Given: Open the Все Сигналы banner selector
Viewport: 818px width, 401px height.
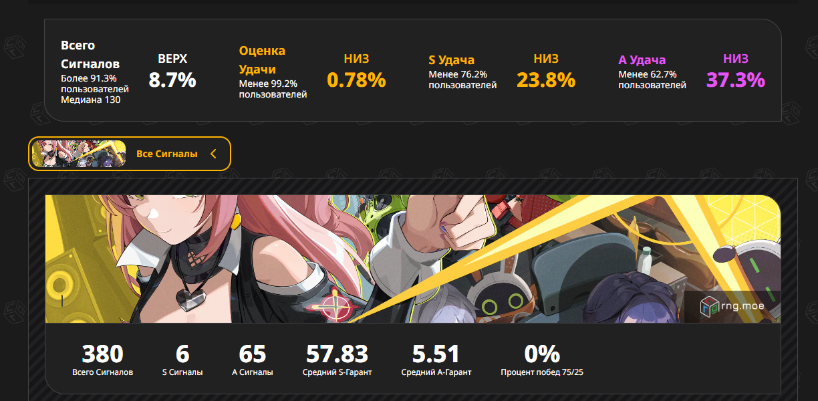Looking at the screenshot, I should [130, 154].
